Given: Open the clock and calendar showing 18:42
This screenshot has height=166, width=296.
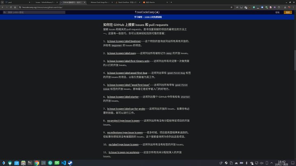Looking at the screenshot, I should [282, 163].
